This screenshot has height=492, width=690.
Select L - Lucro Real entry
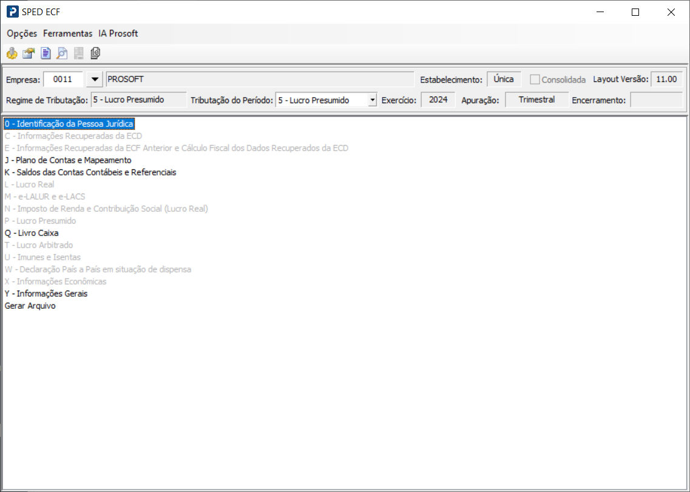(x=30, y=184)
